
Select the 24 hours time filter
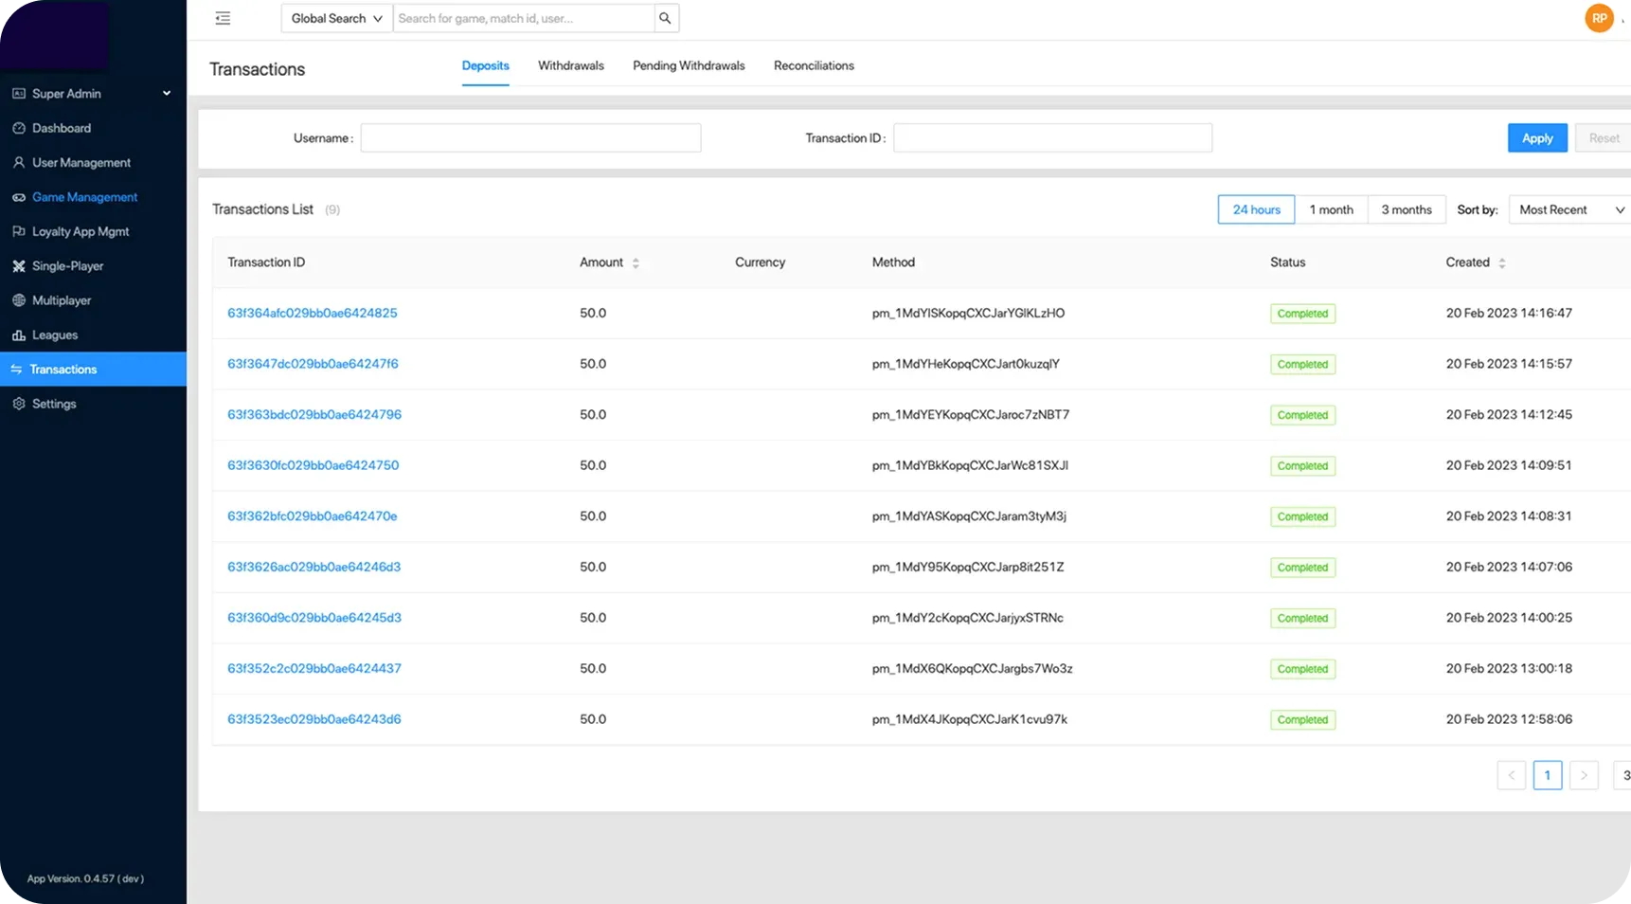1256,209
